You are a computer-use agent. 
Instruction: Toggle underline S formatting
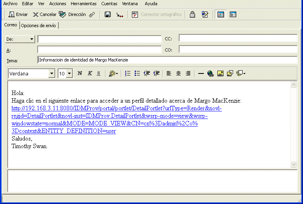click(99, 73)
